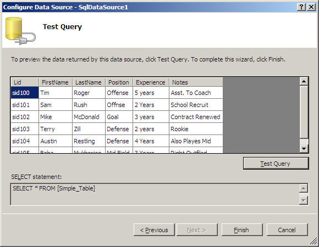This screenshot has height=247, width=319.
Task: Select the Rush last name cell
Action: point(89,105)
